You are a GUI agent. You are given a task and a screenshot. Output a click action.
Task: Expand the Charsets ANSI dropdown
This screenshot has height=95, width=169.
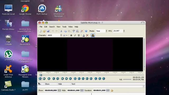[61, 35]
